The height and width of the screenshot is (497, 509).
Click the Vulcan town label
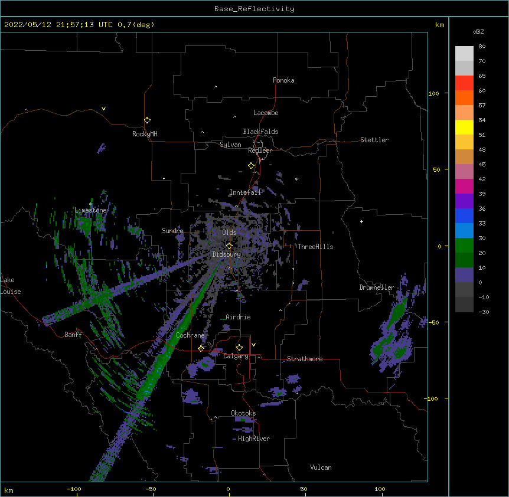[x=321, y=467]
